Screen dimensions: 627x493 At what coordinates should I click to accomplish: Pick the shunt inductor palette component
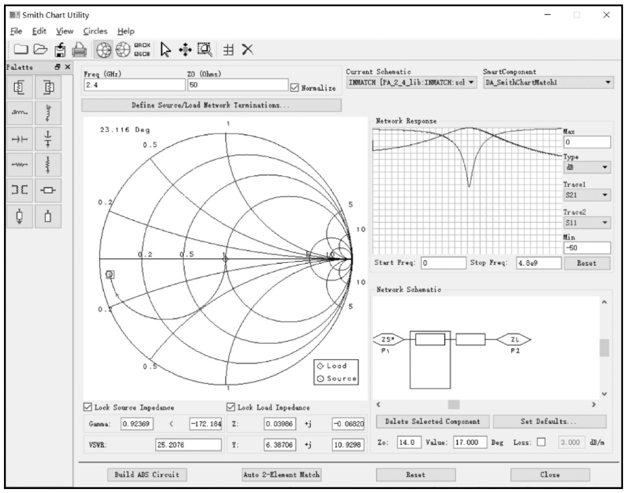tap(48, 114)
